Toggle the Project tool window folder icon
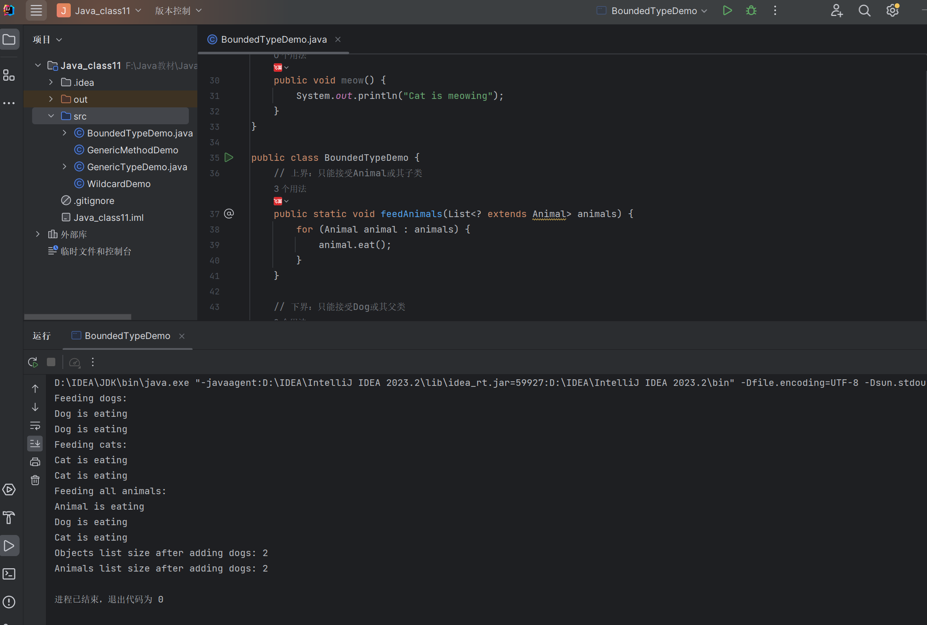The width and height of the screenshot is (927, 625). (x=9, y=39)
